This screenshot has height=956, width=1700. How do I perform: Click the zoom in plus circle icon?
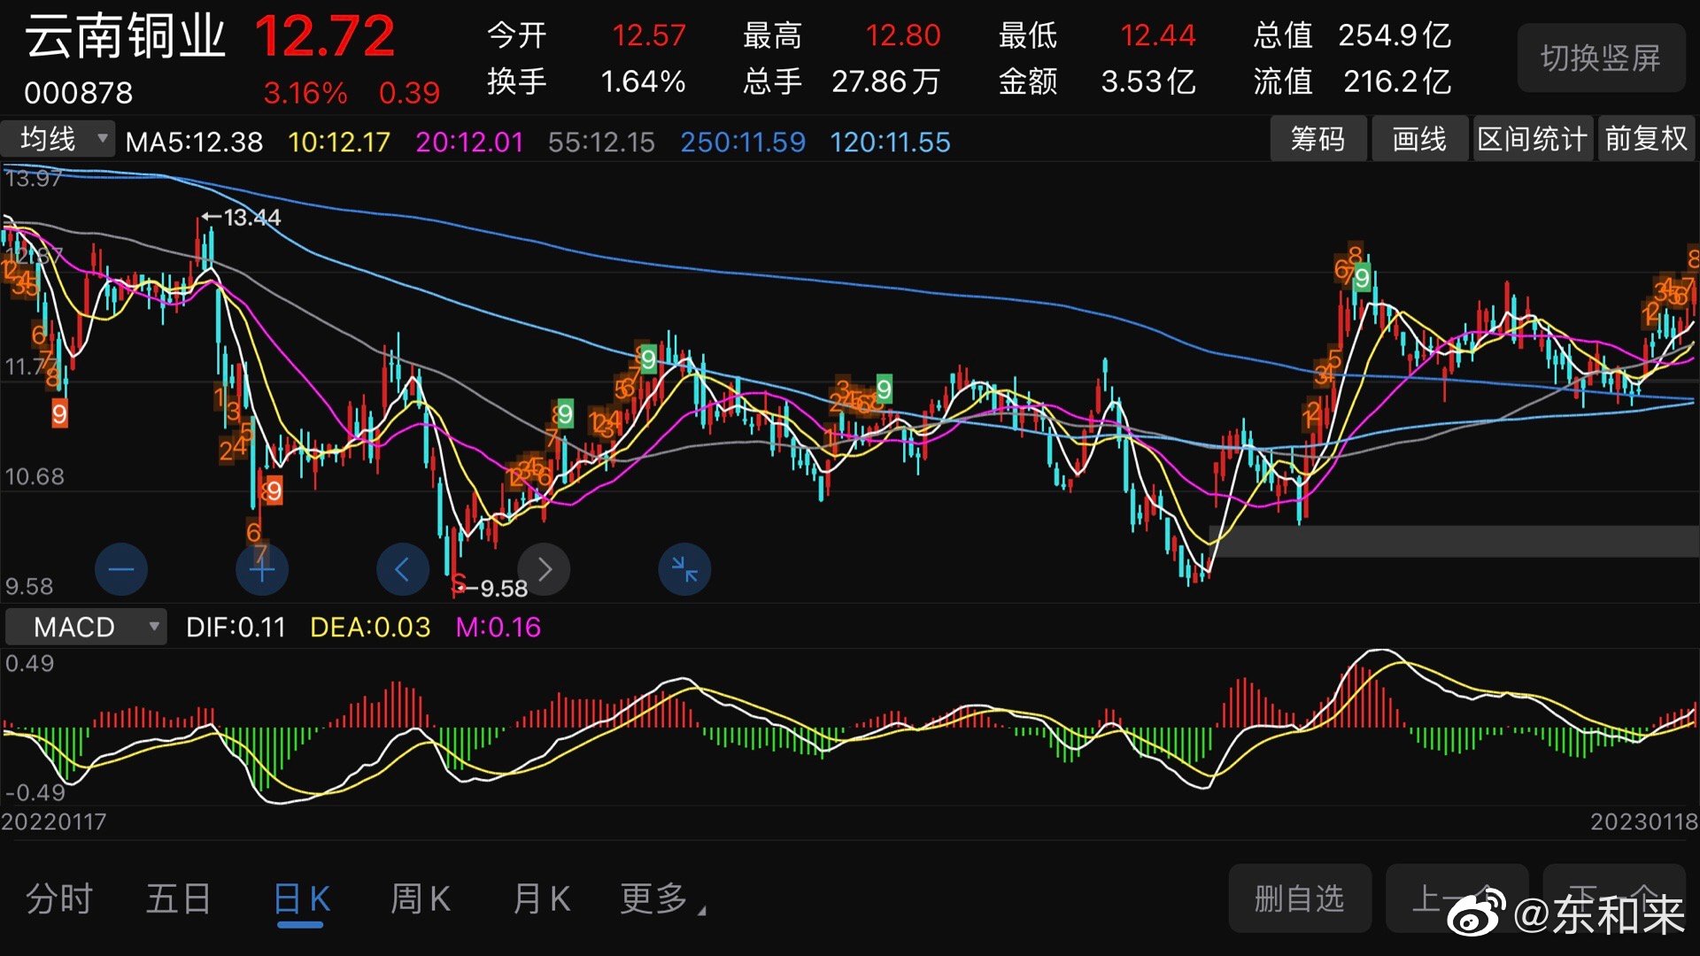pyautogui.click(x=262, y=569)
